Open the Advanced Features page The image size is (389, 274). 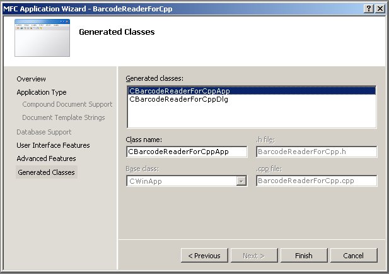(46, 158)
